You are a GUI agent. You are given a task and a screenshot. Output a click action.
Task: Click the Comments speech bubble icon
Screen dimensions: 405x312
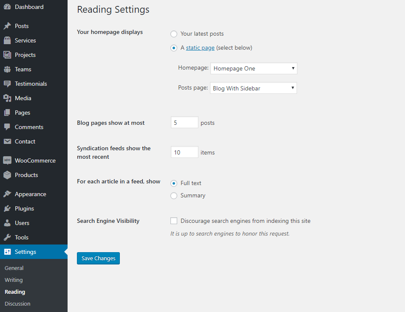click(x=7, y=127)
